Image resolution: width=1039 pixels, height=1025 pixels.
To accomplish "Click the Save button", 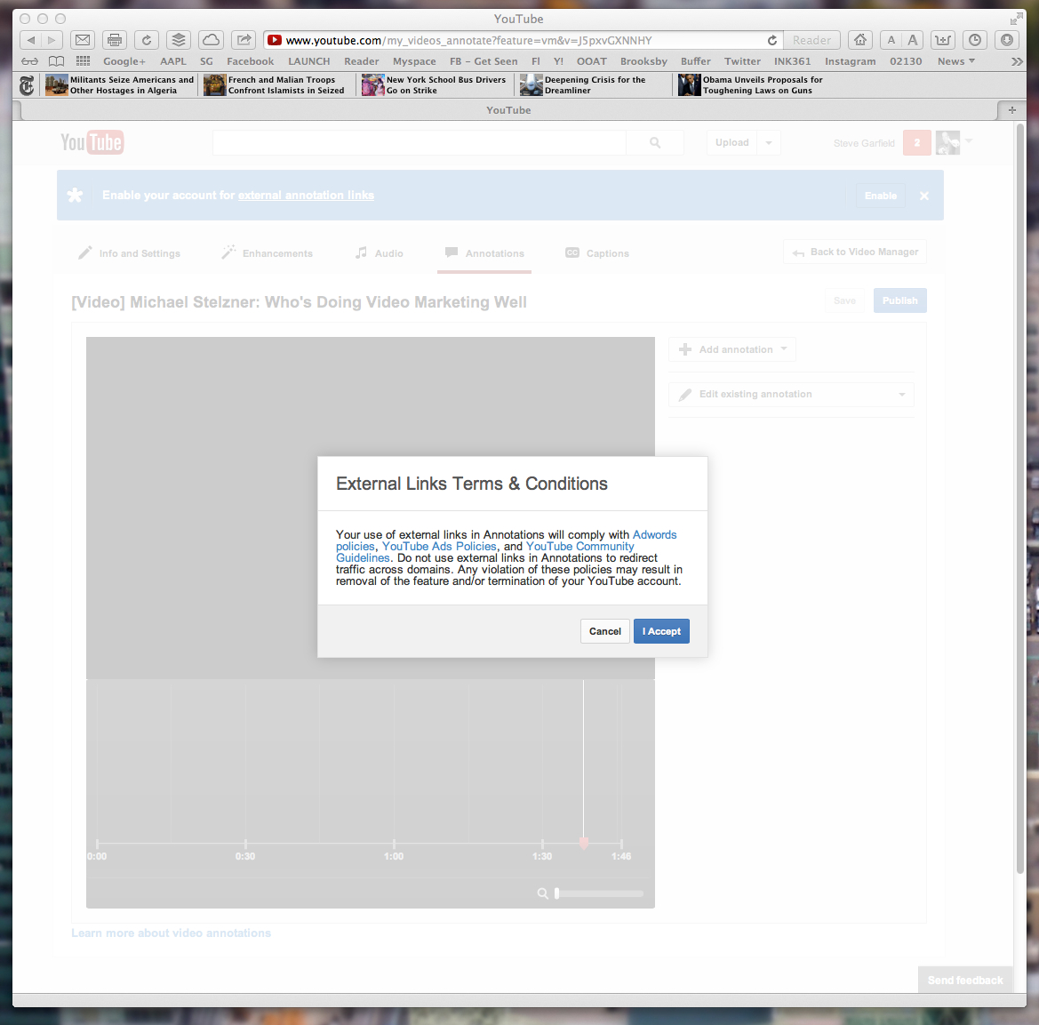I will tap(845, 300).
